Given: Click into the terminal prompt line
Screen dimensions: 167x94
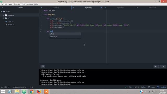Looking at the screenshot, I should [x=55, y=84].
